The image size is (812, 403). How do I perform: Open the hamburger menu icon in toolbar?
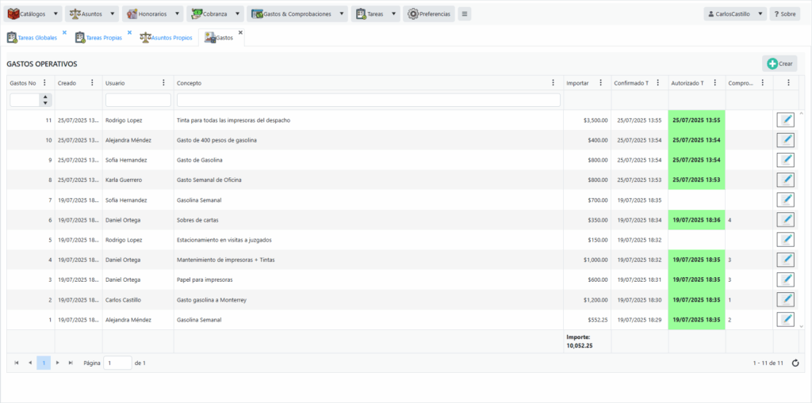point(465,14)
